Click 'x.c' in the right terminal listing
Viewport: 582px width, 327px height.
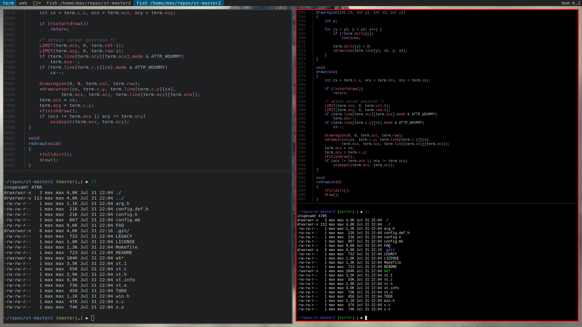[x=387, y=305]
